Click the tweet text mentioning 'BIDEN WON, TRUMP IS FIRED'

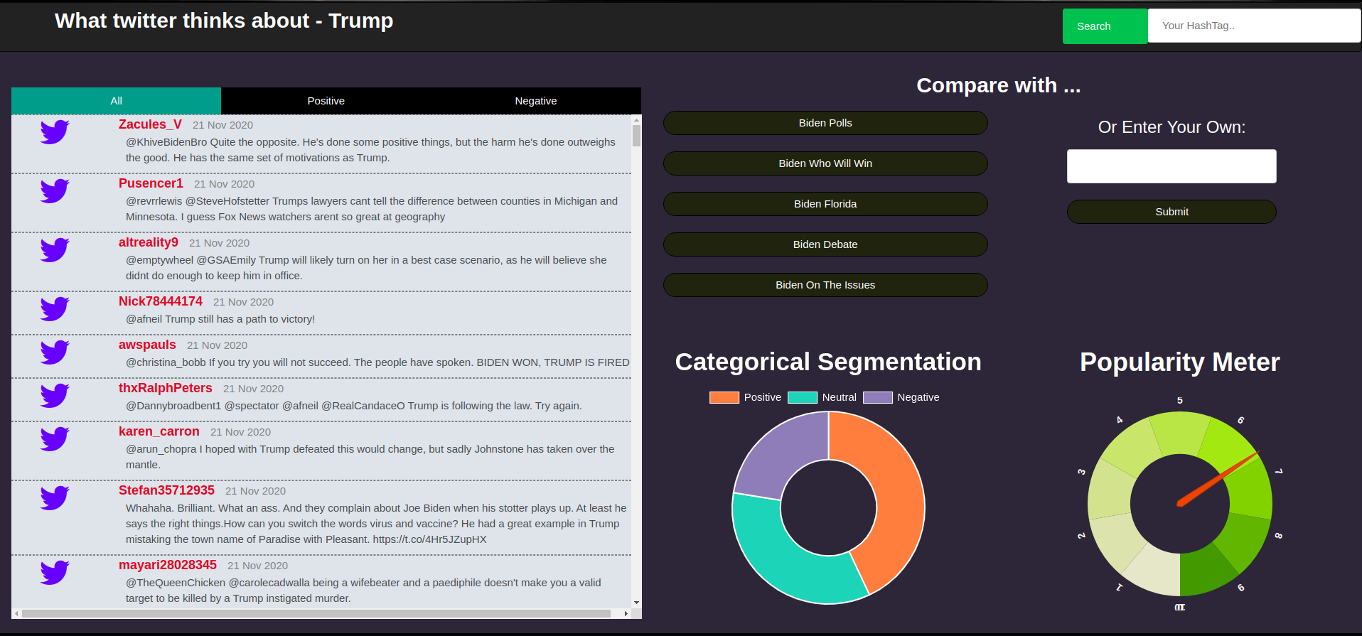tap(377, 362)
